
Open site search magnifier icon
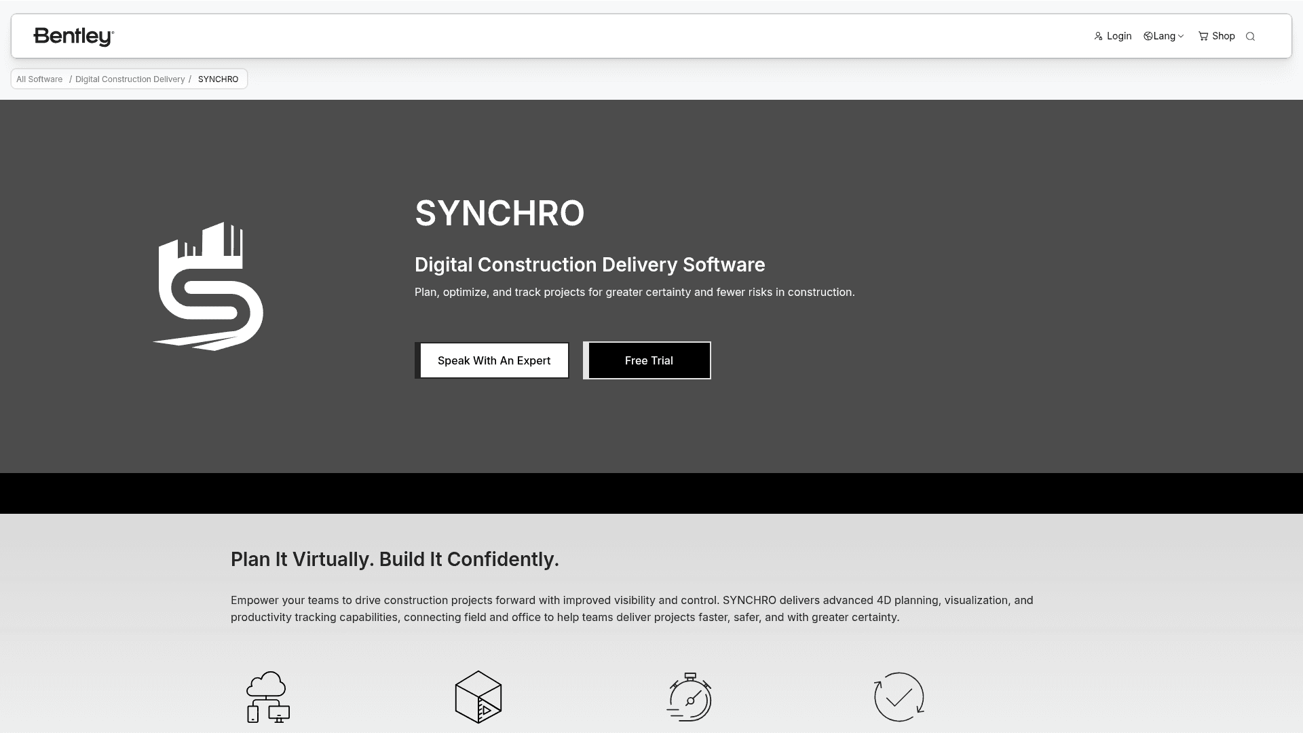pos(1250,37)
